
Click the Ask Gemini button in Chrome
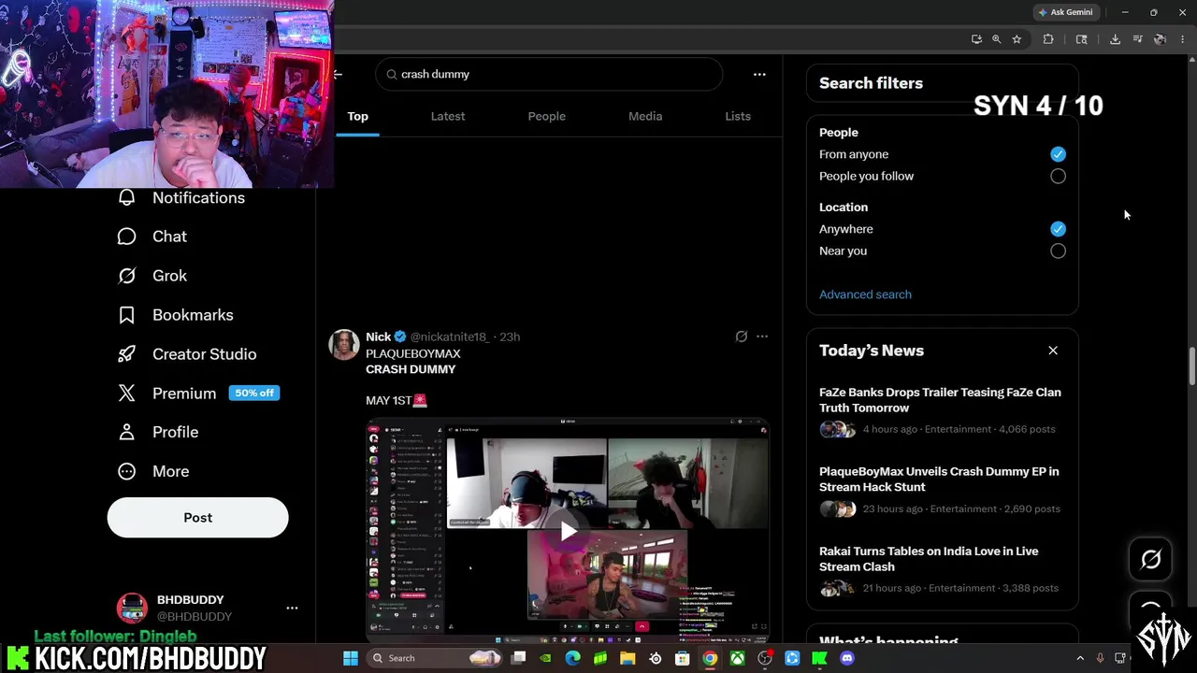point(1065,12)
